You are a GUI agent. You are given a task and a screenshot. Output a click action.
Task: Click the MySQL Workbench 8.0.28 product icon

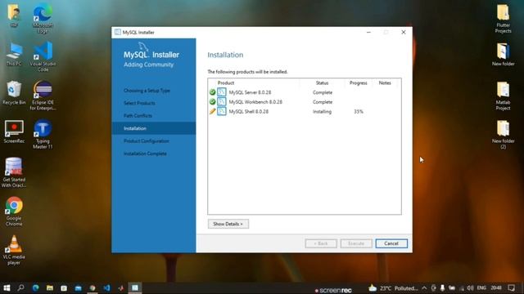[222, 101]
